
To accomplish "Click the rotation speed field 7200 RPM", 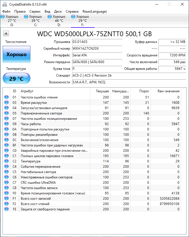I will click(x=172, y=55).
